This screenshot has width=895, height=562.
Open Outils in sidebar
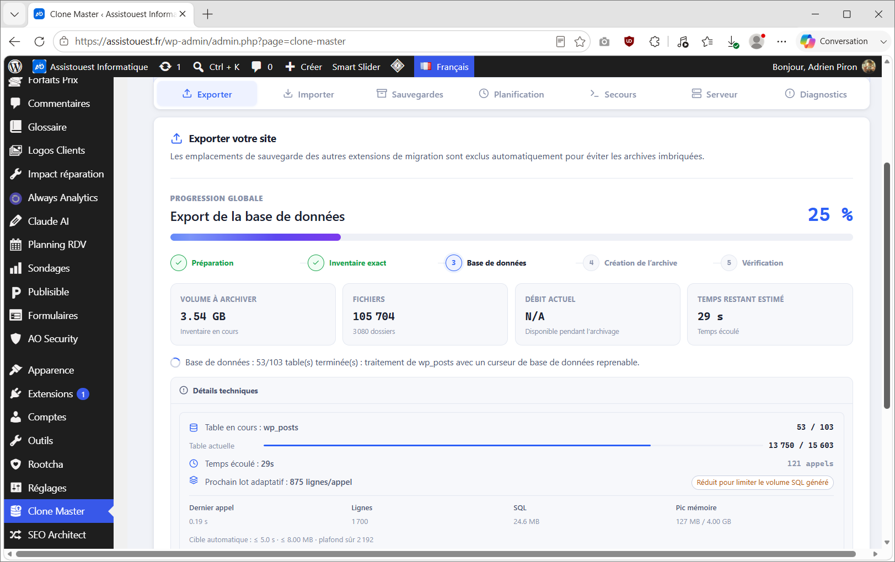[x=58, y=441]
